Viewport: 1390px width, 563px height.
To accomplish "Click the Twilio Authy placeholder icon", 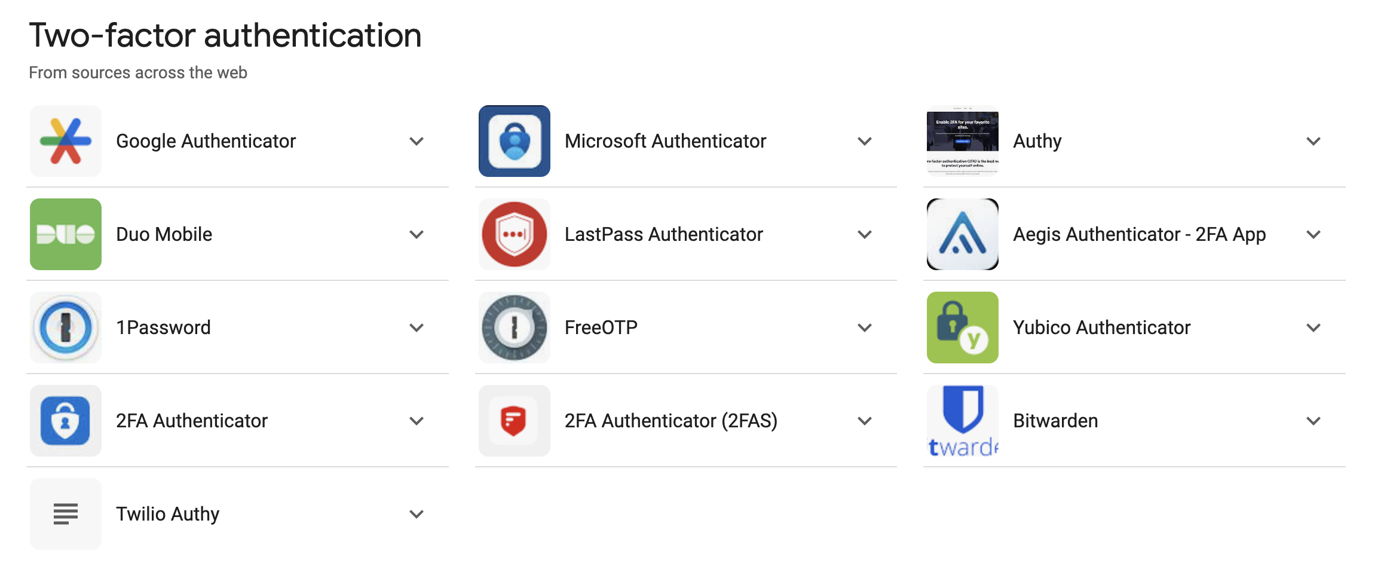I will pos(66,514).
